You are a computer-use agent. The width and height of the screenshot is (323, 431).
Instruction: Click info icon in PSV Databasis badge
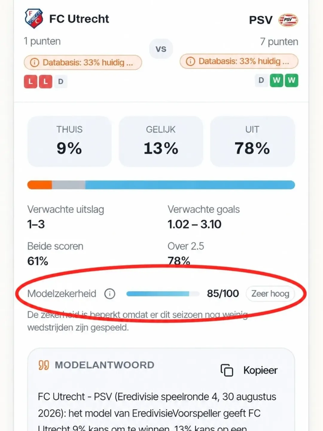pyautogui.click(x=191, y=61)
